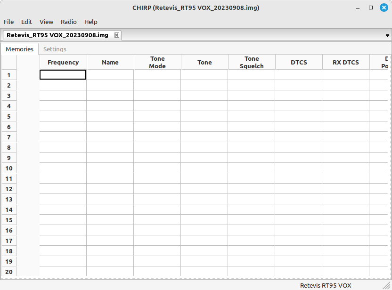Click the Frequency column header
This screenshot has width=392, height=290.
pyautogui.click(x=63, y=62)
